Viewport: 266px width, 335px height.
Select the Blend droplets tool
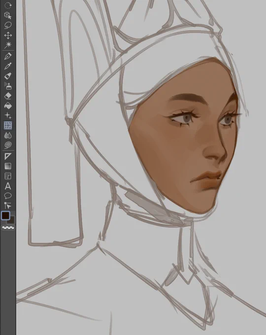pos(8,135)
